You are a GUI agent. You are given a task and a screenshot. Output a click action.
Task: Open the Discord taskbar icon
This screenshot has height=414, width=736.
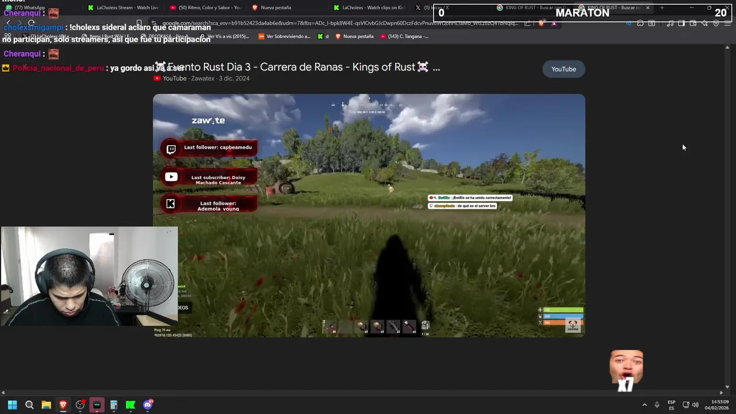pyautogui.click(x=148, y=405)
